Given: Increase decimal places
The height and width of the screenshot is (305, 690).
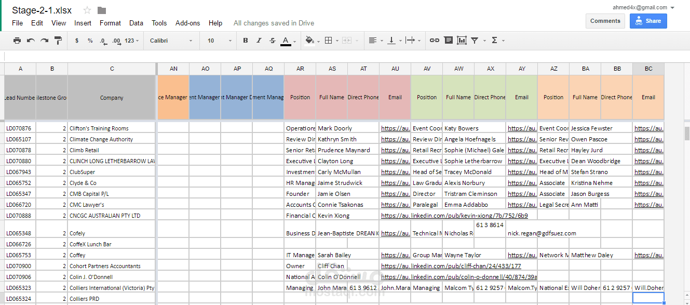Looking at the screenshot, I should click(x=116, y=41).
